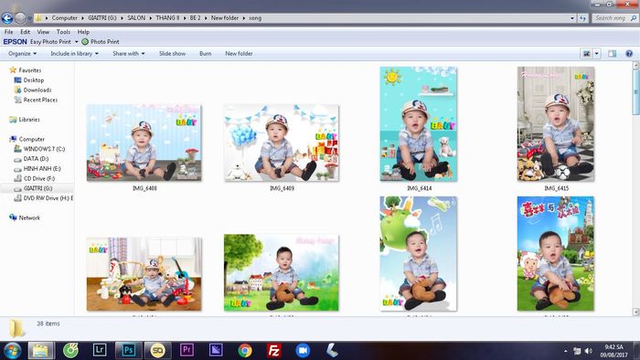Screen dimensions: 640x360
Task: Start the Slide show
Action: pos(172,53)
